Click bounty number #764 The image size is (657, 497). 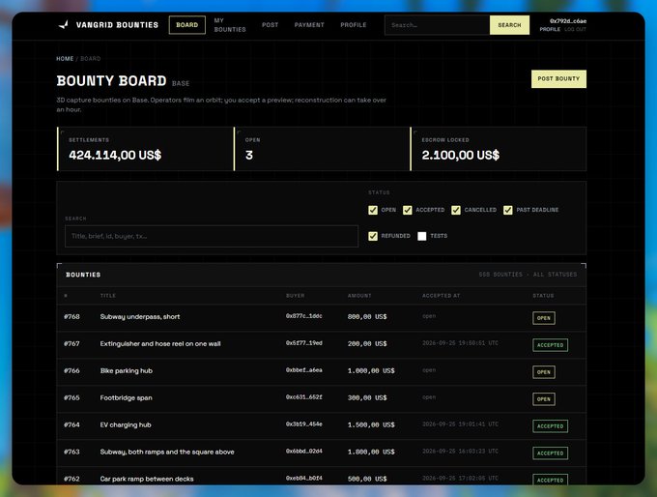coord(71,424)
